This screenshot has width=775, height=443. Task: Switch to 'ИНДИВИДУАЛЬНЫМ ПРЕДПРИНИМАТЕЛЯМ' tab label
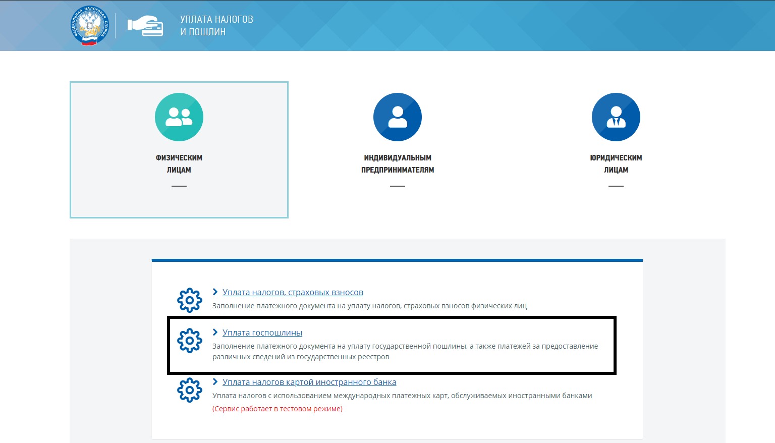[x=398, y=164]
